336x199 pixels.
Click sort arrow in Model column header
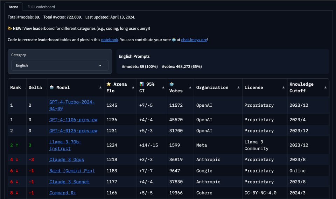click(x=100, y=87)
